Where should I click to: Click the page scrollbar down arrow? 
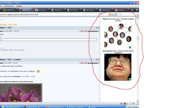138,101
